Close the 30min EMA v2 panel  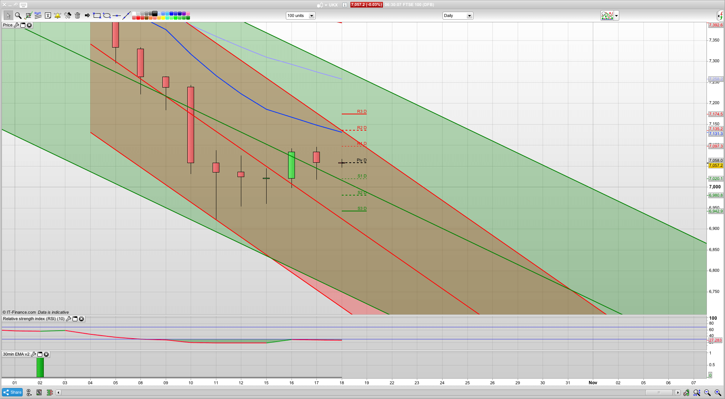point(46,354)
